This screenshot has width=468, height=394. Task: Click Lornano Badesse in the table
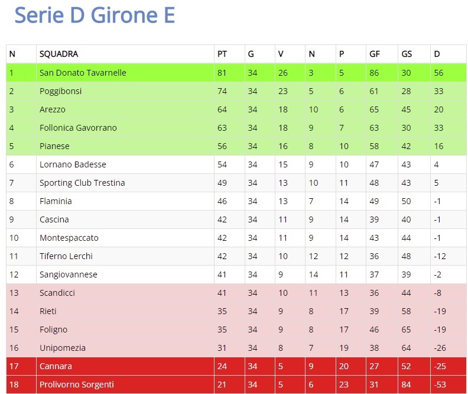(73, 164)
